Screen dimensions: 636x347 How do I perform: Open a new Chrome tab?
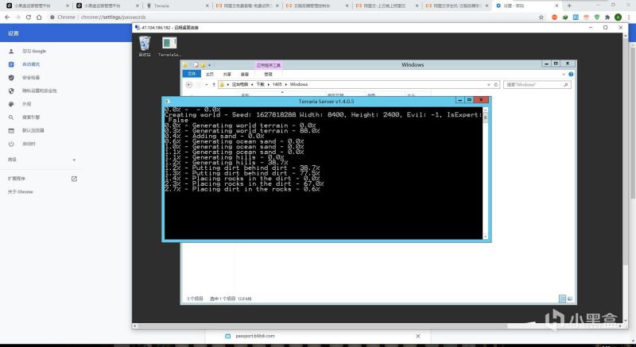[569, 6]
